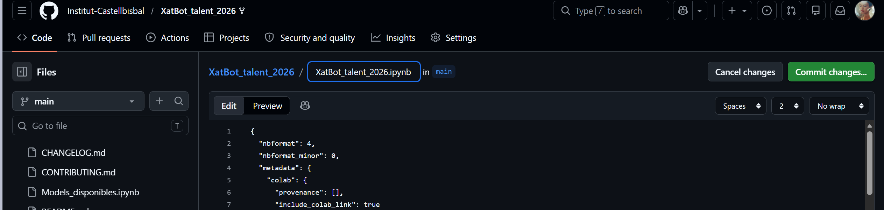Click the CONTRIBUTING.md file icon

[32, 172]
